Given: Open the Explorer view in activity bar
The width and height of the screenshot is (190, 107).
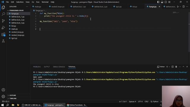Looking at the screenshot, I should (x=3, y=7).
